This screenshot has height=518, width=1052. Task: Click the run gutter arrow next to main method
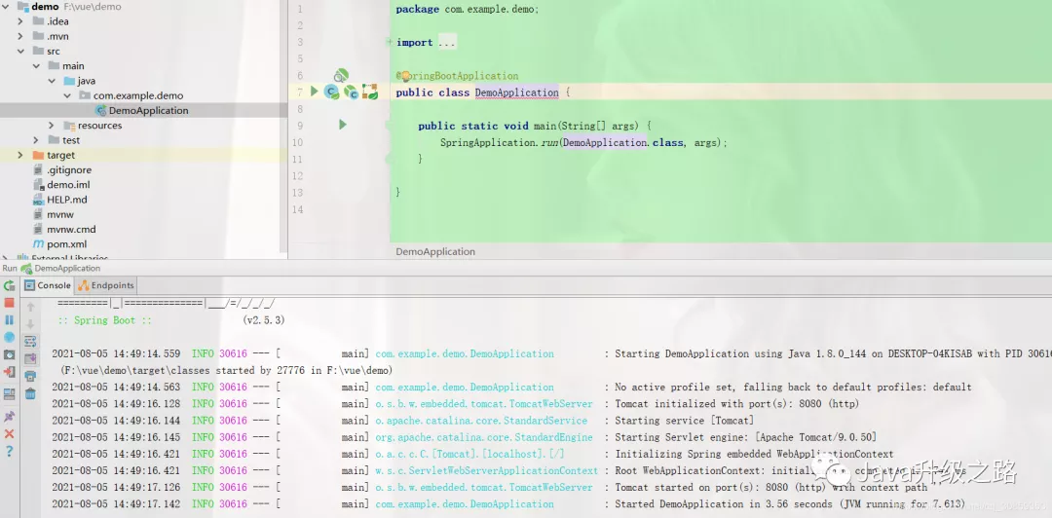click(x=343, y=125)
